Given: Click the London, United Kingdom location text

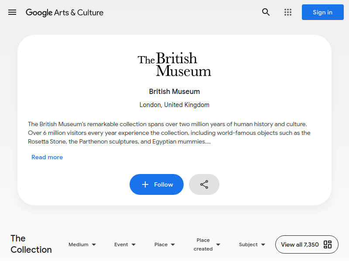Looking at the screenshot, I should click(174, 105).
